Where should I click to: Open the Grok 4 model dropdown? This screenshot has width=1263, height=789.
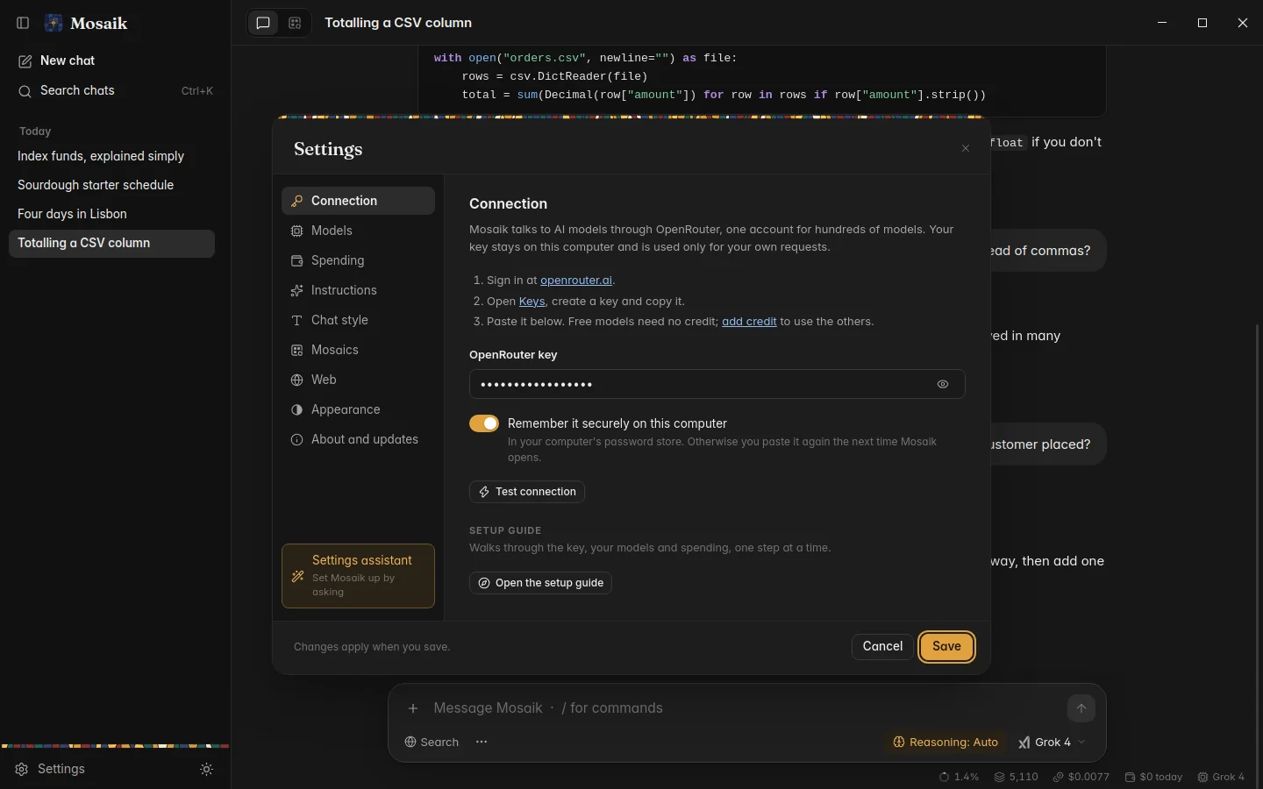(1052, 743)
